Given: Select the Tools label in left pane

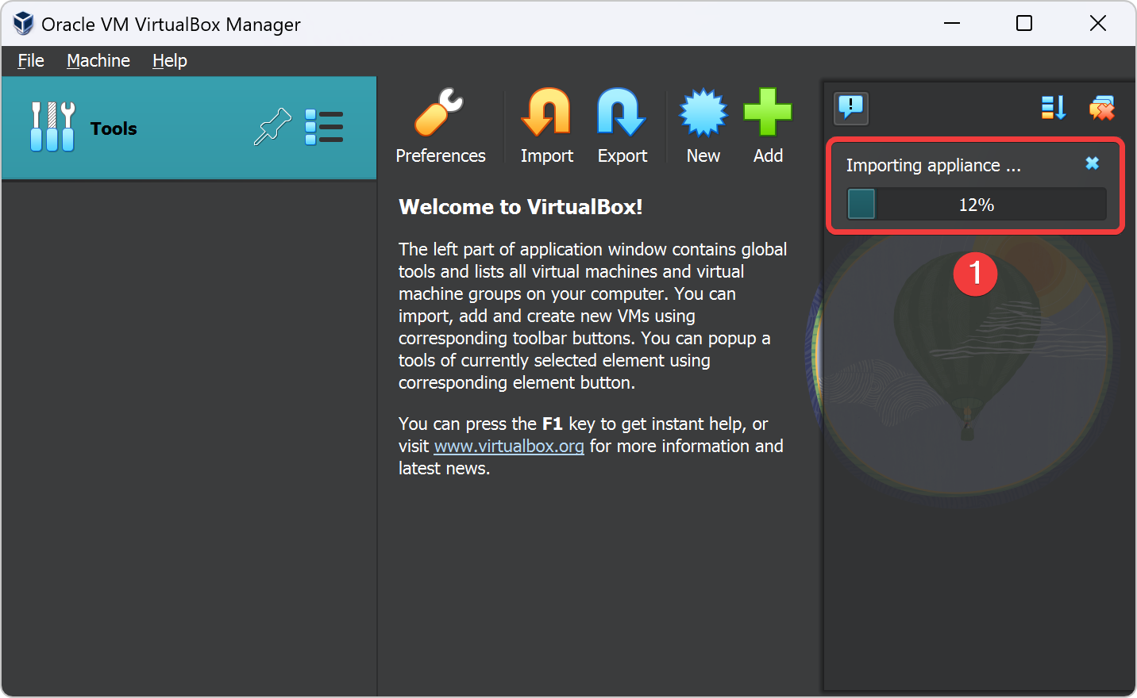Looking at the screenshot, I should click(114, 128).
